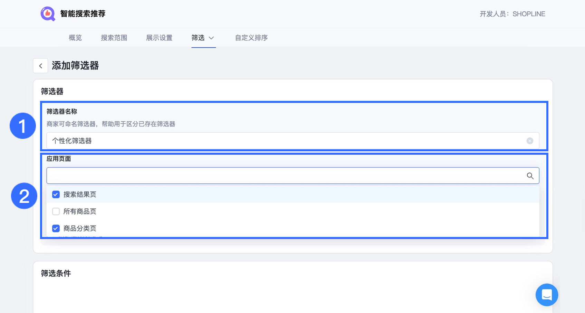This screenshot has height=313, width=585.
Task: Open the 自定义排序 tab
Action: tap(251, 38)
